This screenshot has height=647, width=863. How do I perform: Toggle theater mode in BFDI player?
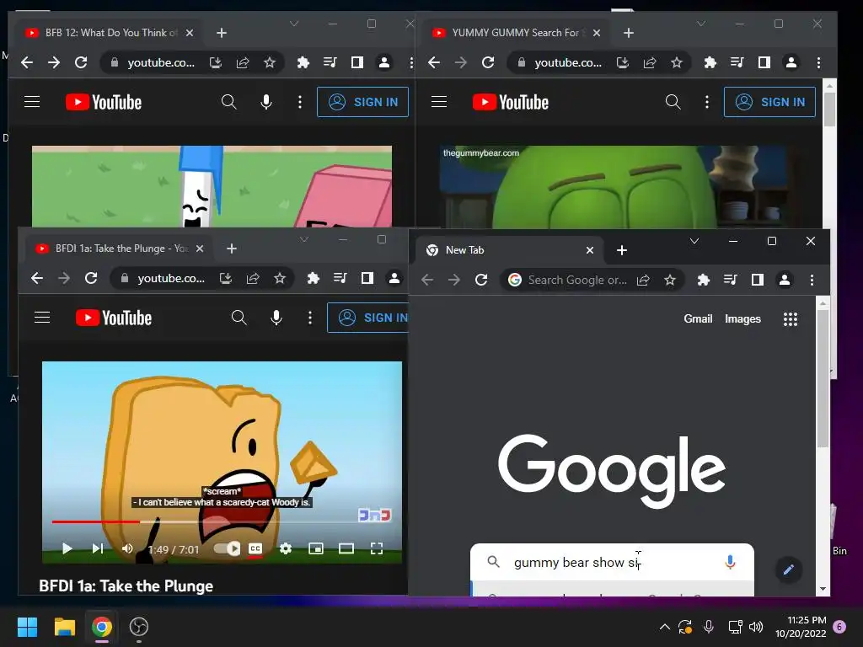click(346, 548)
